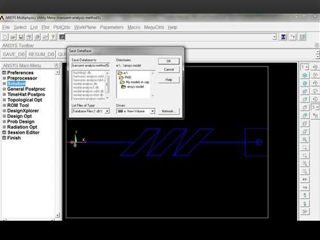Click Help in Save Database dialog
This screenshot has height=240, width=320.
click(x=169, y=79)
